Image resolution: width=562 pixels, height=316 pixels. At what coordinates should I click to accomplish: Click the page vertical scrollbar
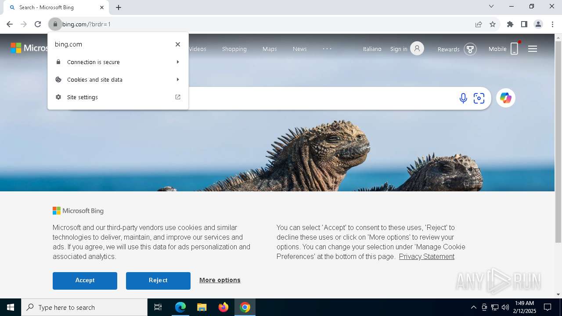[x=558, y=141]
